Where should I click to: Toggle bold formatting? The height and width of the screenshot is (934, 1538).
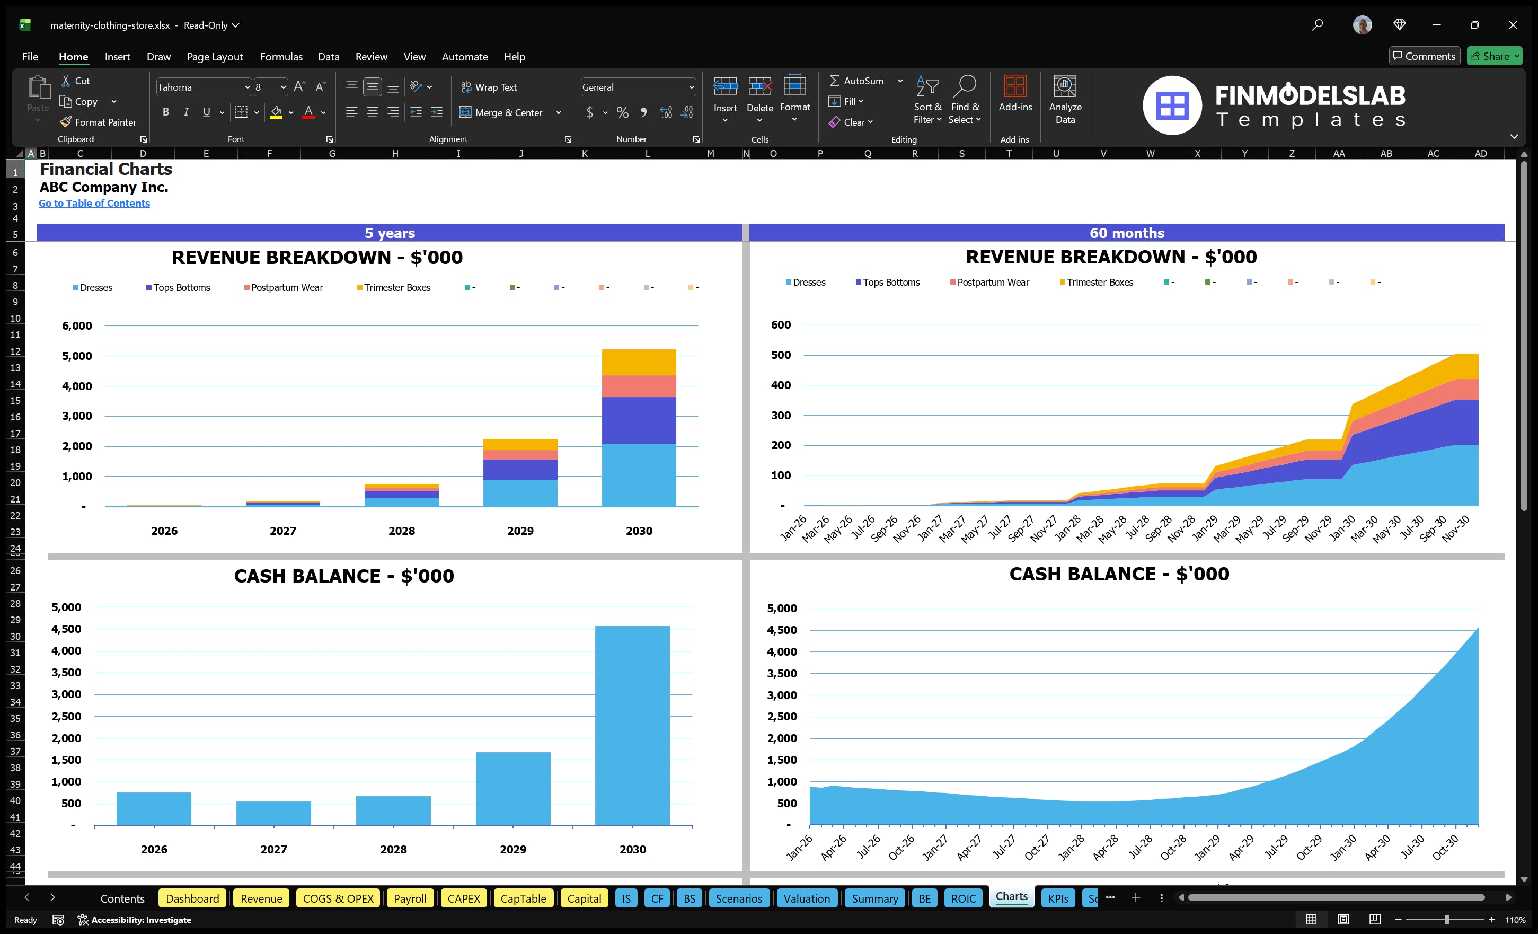165,112
